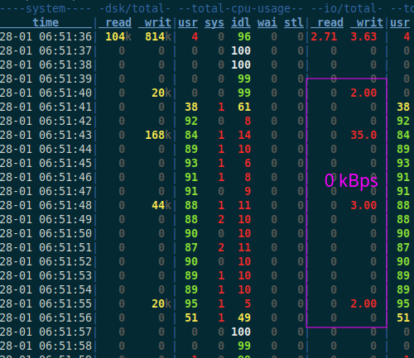Click the timestamp 28-01 06:51:56

click(46, 317)
